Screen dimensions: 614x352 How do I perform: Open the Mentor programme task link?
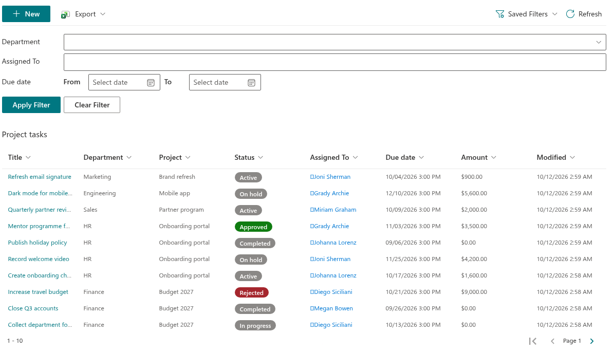click(x=39, y=226)
